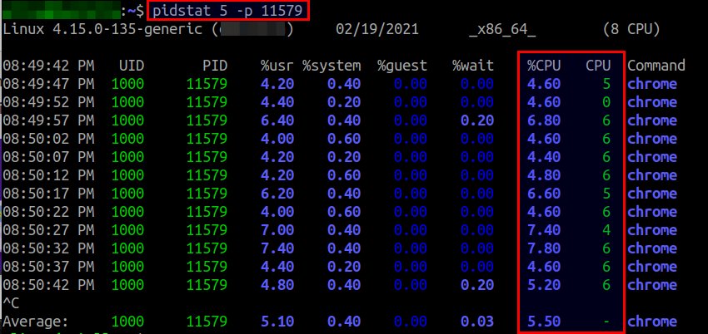Click the _x86_64_ architecture text
708x334 pixels.
[x=502, y=29]
